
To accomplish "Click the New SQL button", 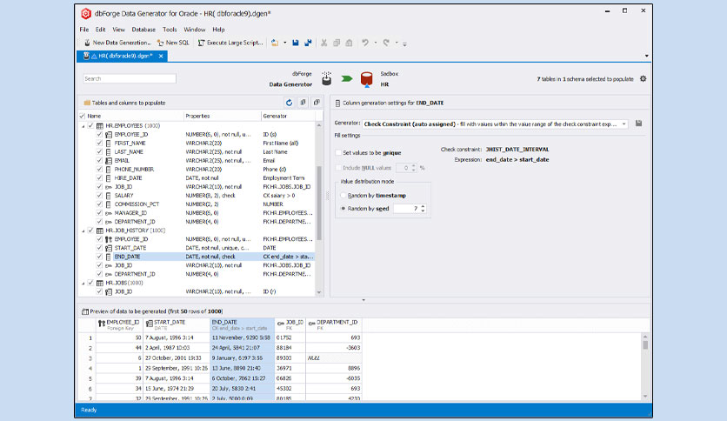I will pos(173,43).
